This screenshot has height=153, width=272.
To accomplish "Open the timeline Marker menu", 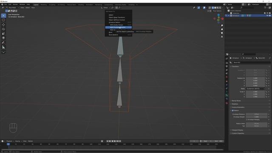I will 31,141.
